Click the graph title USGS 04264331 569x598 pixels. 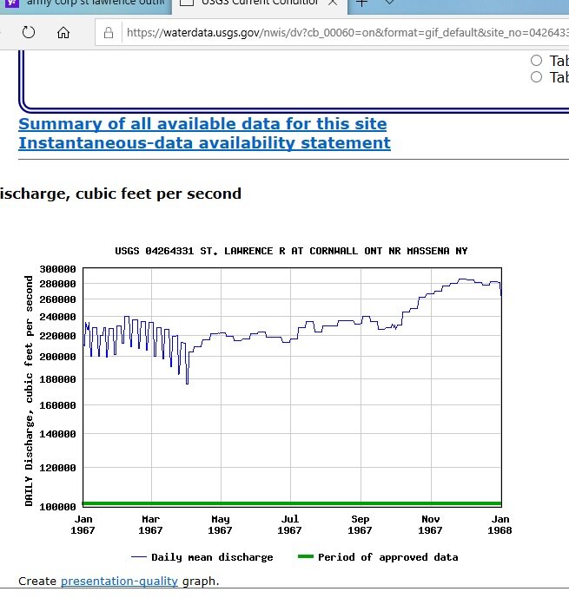(291, 251)
